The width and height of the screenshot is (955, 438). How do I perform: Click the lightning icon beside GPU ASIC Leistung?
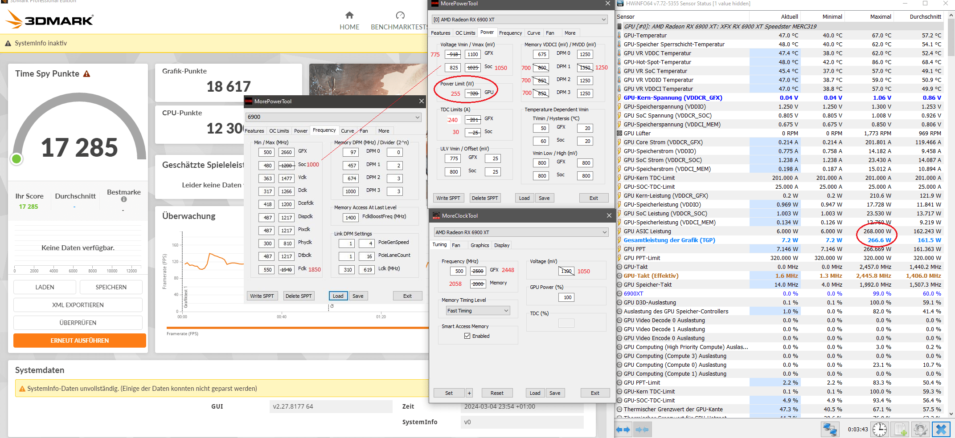[x=619, y=231]
